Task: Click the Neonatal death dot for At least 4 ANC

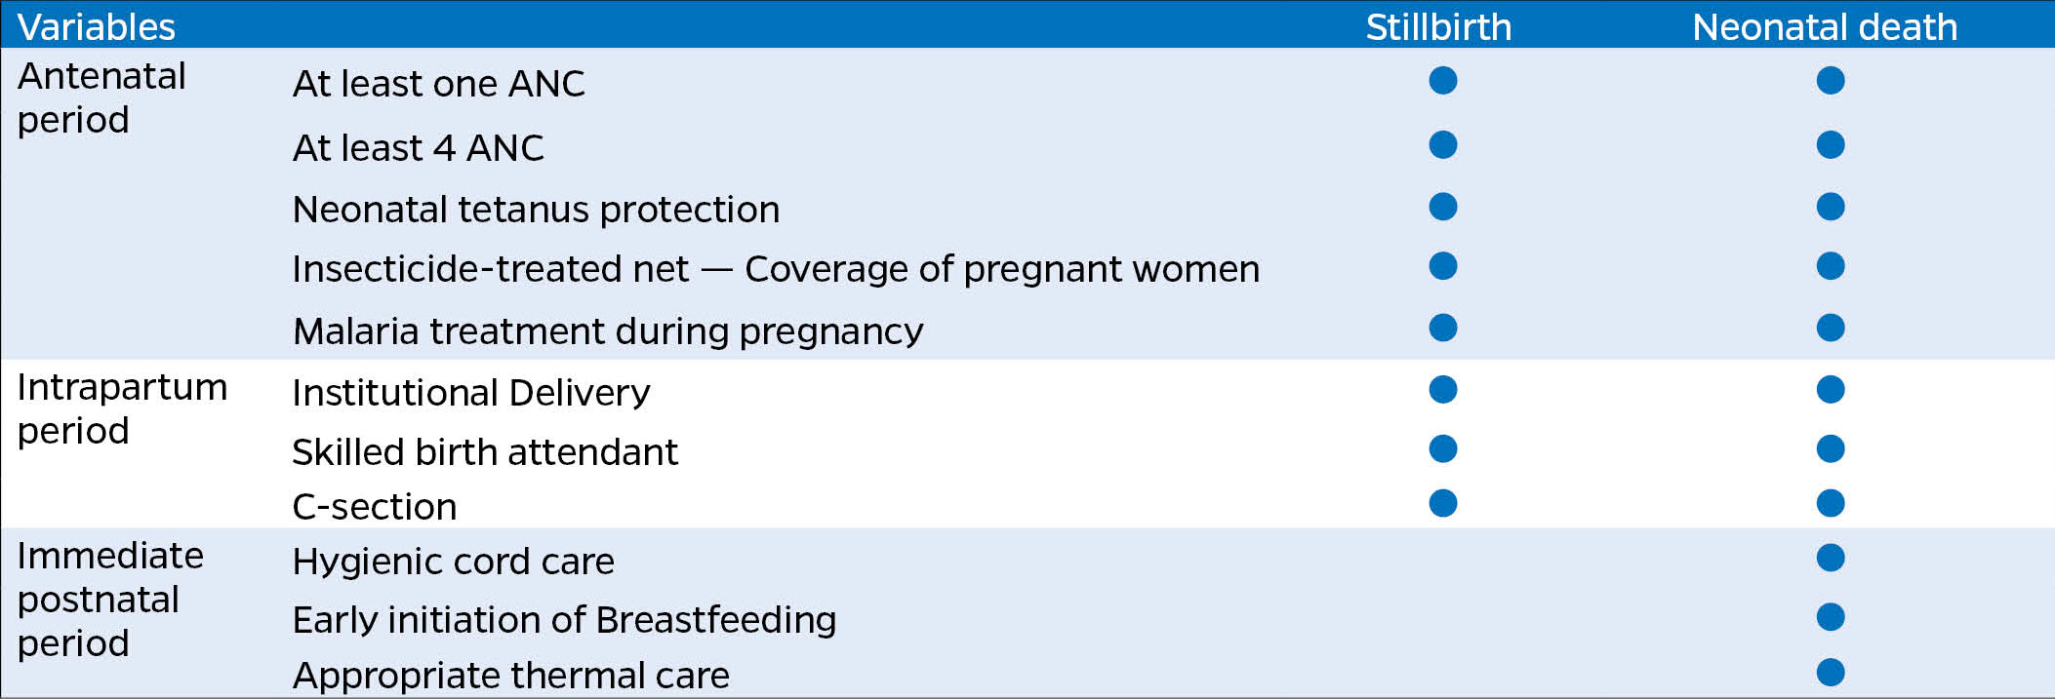Action: click(1831, 144)
